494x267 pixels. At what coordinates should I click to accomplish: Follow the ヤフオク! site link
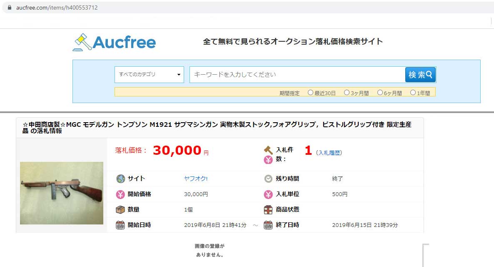196,179
